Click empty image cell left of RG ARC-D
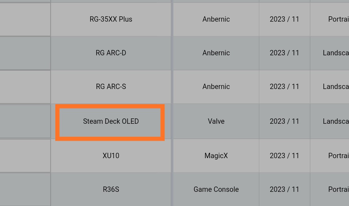This screenshot has width=349, height=206. coord(25,53)
